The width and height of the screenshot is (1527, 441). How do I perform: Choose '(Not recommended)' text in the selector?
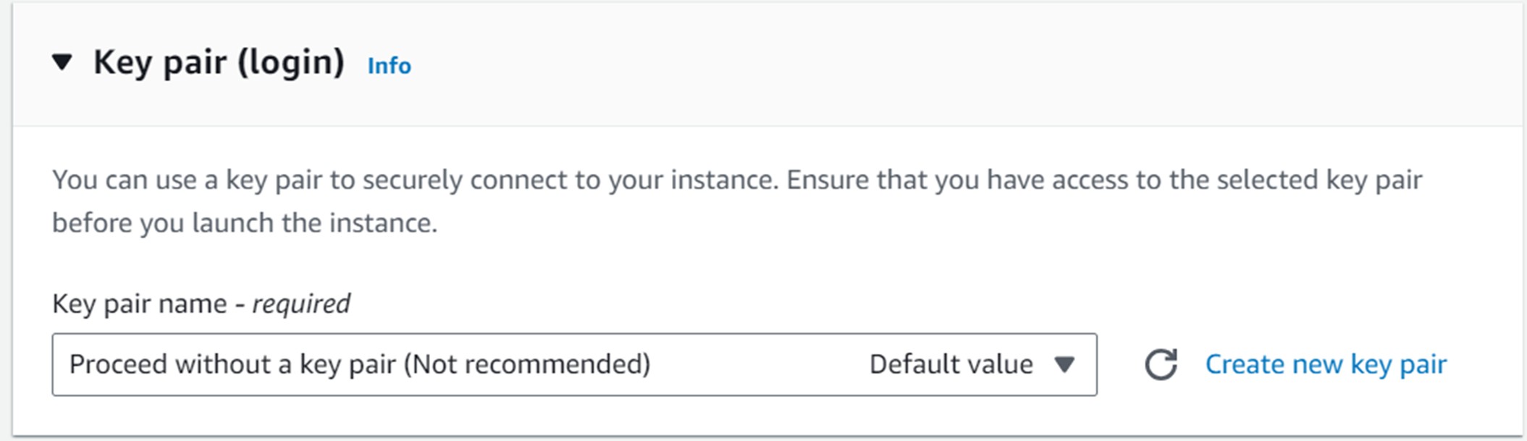click(x=526, y=364)
